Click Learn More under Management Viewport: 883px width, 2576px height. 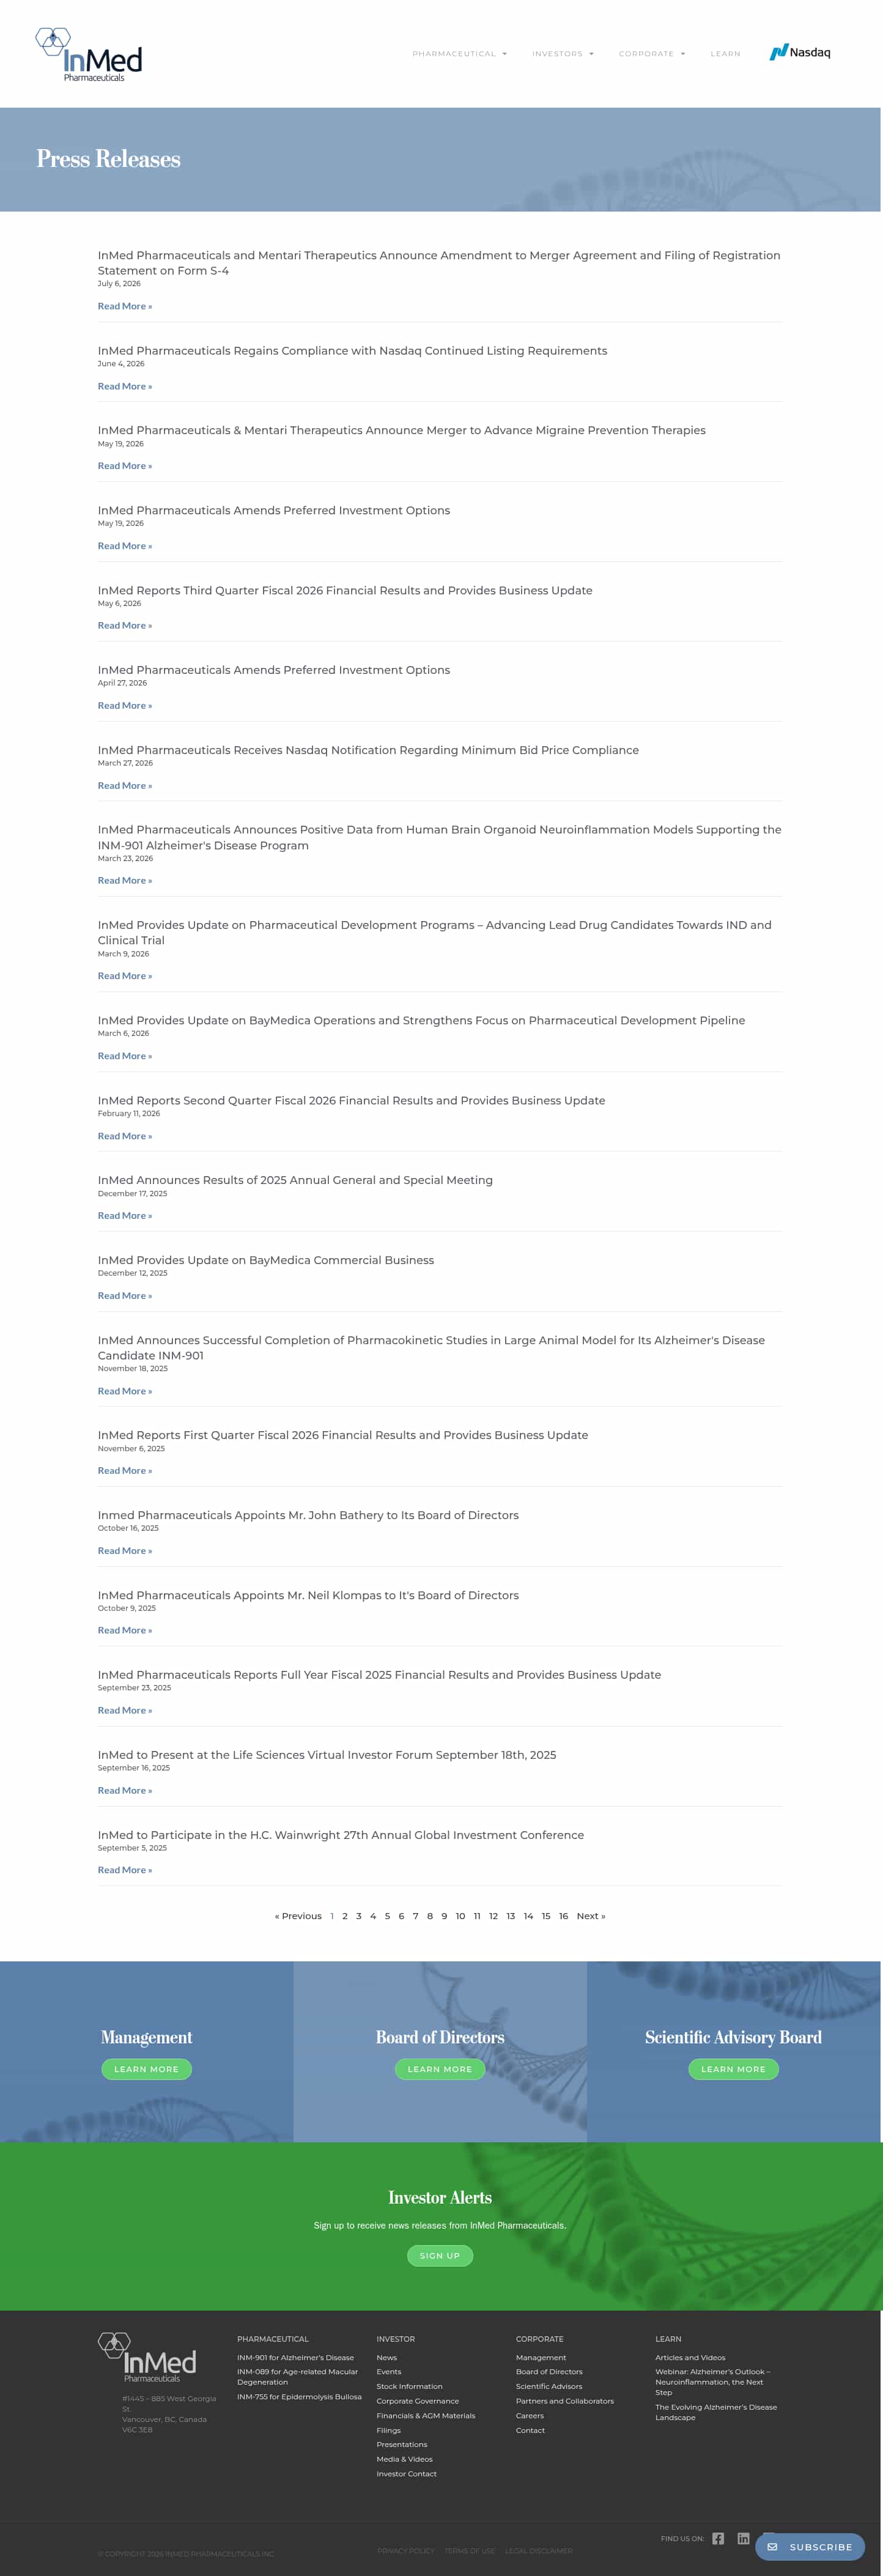point(146,2069)
